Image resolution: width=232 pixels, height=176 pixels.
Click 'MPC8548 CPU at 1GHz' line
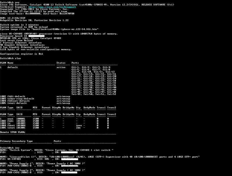click(x=31, y=38)
